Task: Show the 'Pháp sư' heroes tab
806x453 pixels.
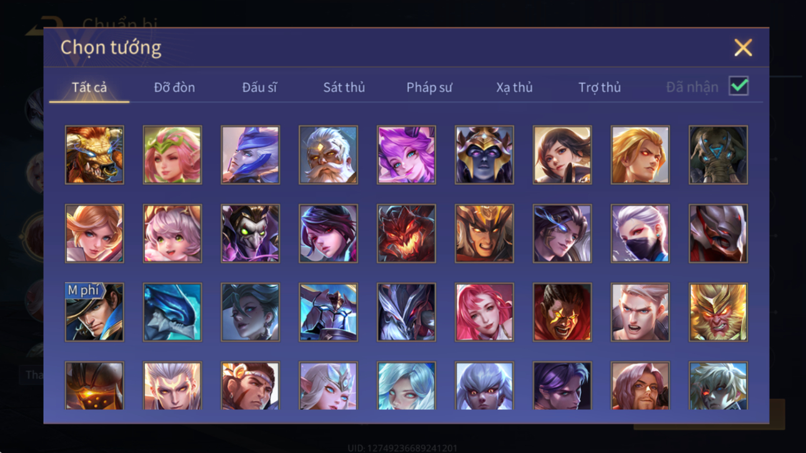Action: 429,87
